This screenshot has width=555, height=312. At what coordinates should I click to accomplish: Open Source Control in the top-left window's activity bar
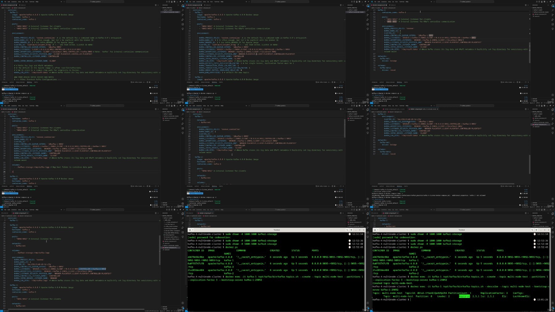point(183,15)
